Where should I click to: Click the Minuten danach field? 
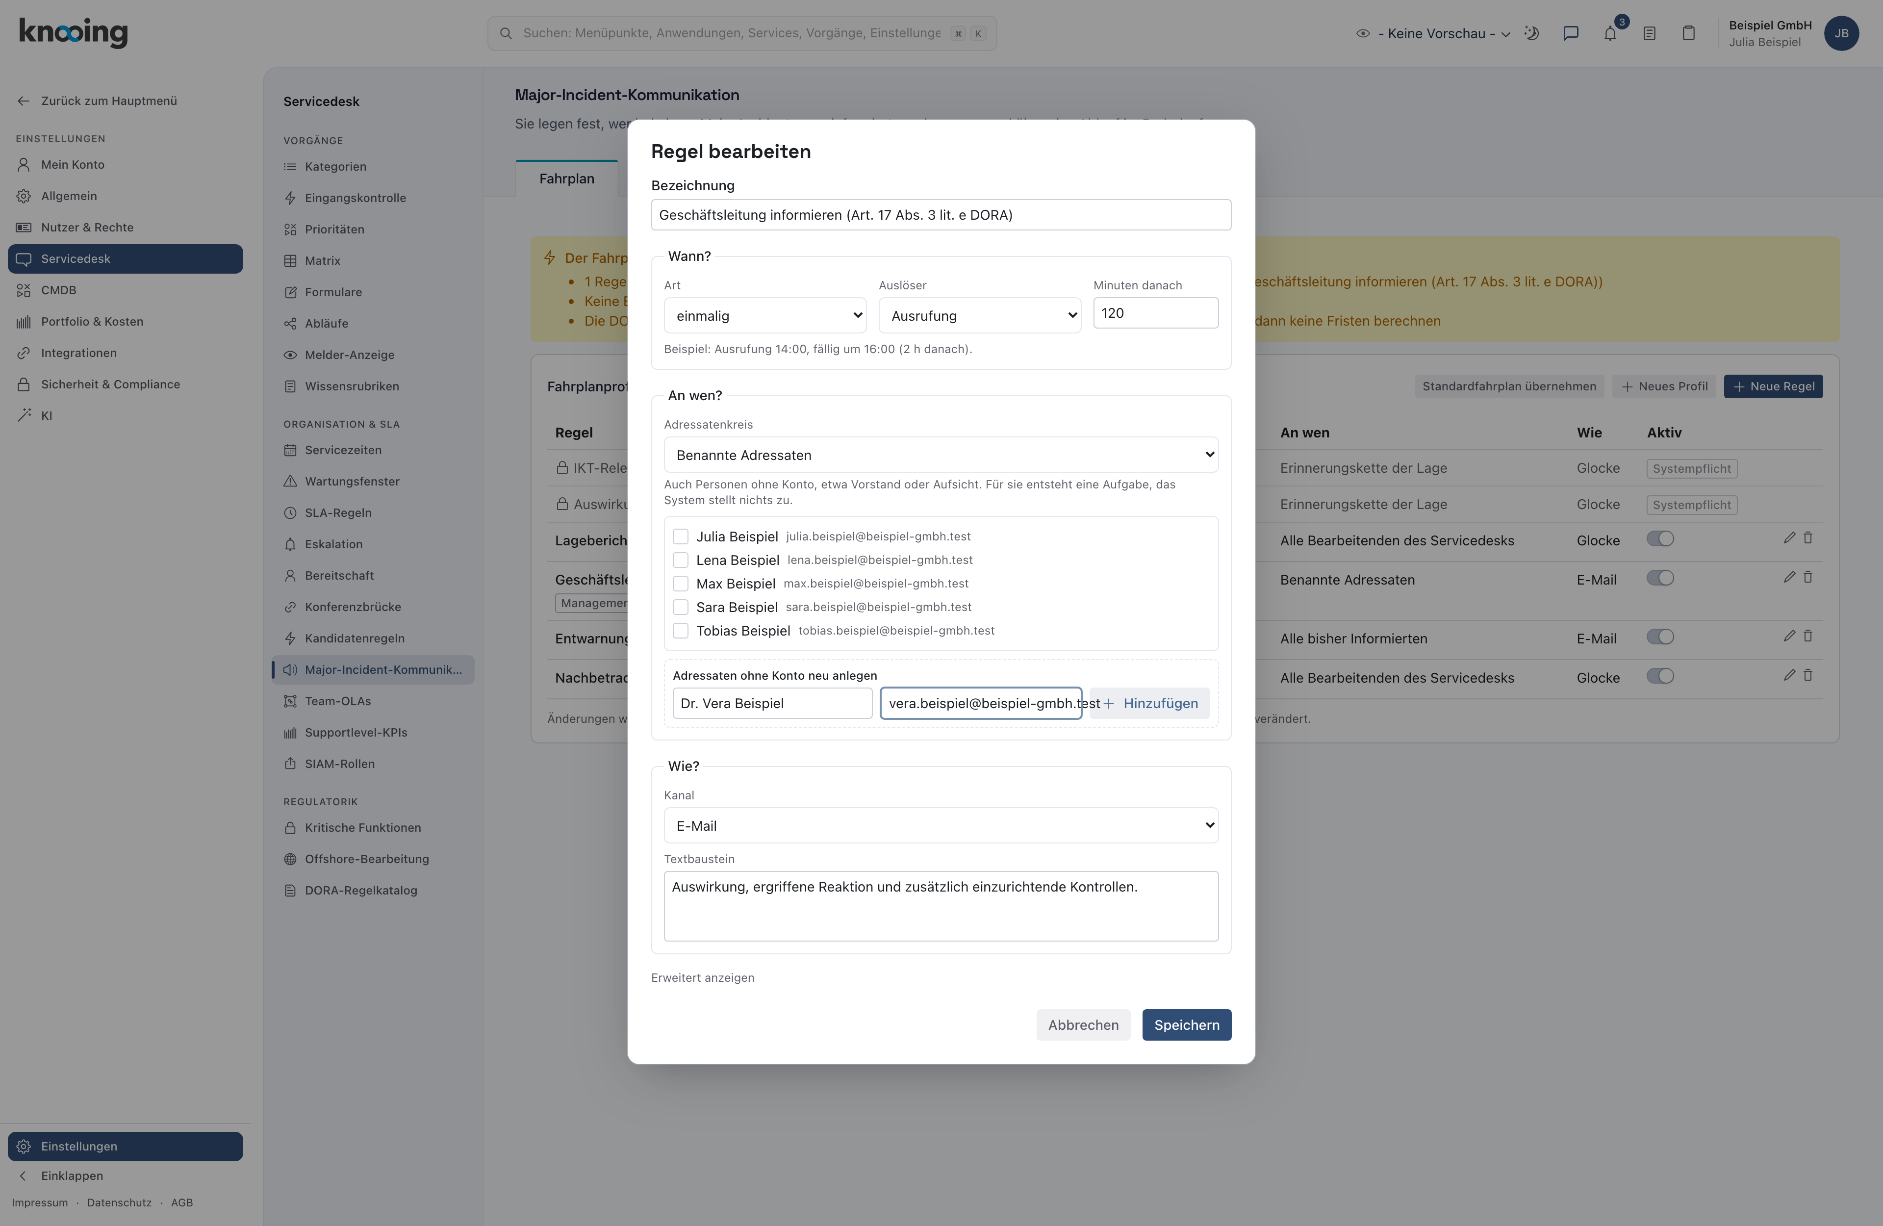[x=1155, y=313]
